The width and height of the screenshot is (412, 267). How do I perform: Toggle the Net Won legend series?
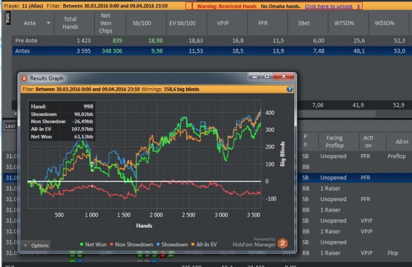click(93, 245)
